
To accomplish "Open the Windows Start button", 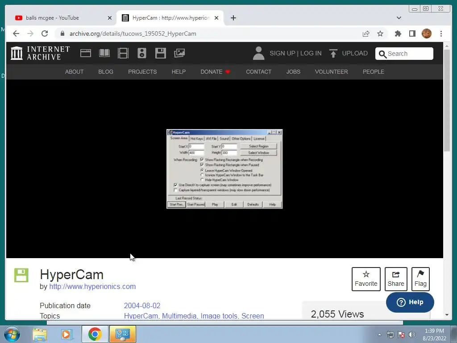I will (x=12, y=334).
